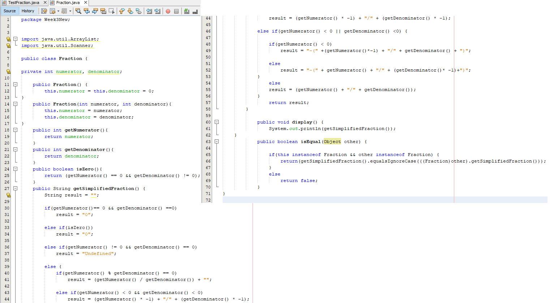Toggle Highlight Search in the toolbar
This screenshot has width=550, height=303.
(103, 11)
